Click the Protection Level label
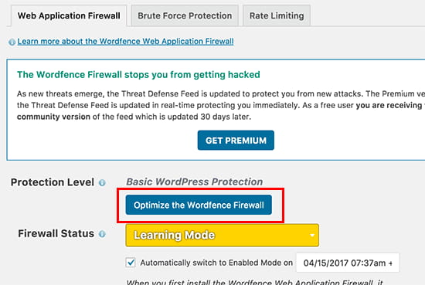The height and width of the screenshot is (285, 425). 53,182
